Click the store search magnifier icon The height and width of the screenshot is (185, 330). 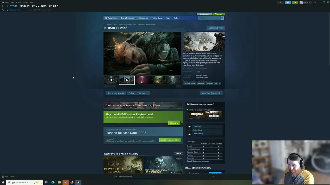[x=222, y=18]
